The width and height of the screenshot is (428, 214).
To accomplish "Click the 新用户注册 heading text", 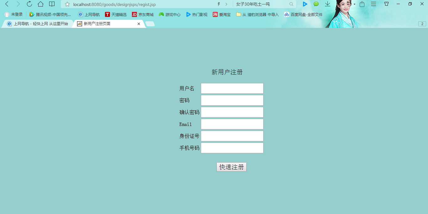I will [227, 72].
